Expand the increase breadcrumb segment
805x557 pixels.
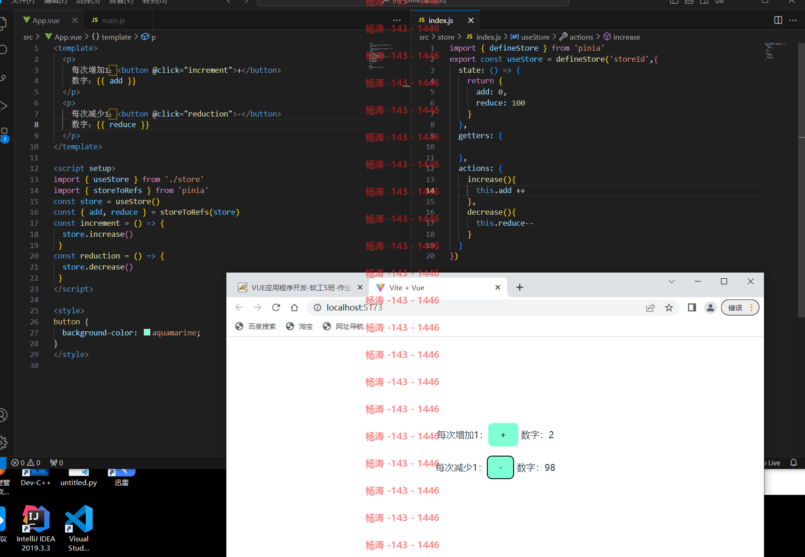622,37
